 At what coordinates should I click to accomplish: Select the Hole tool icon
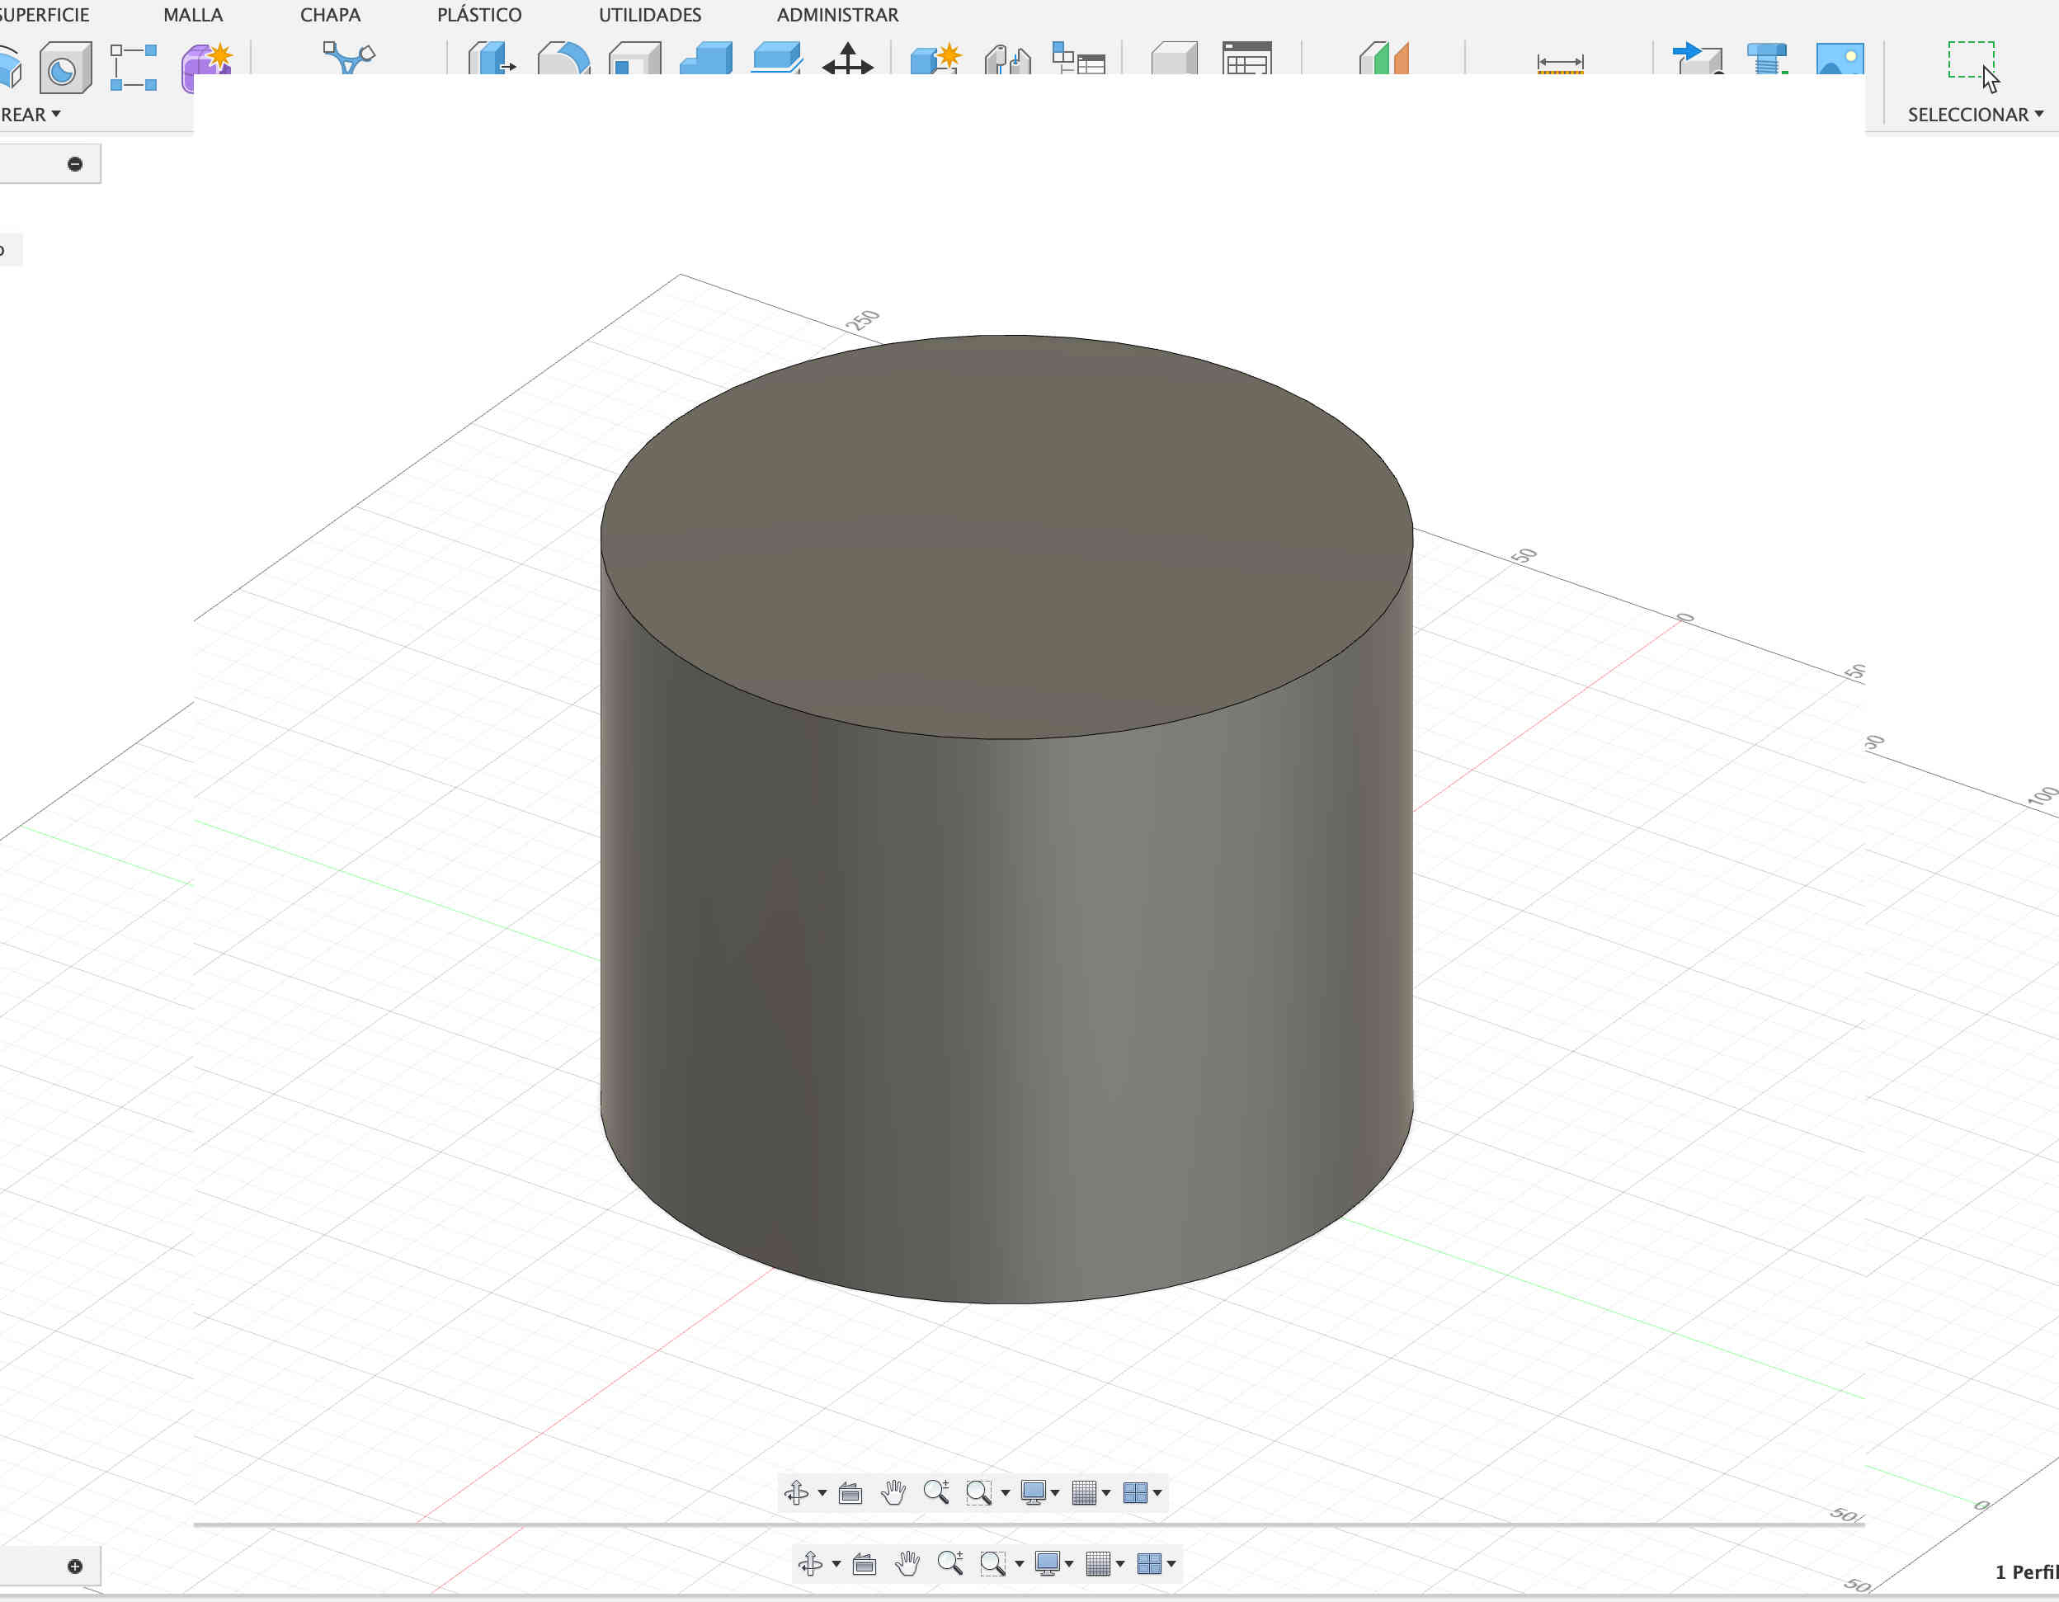[x=65, y=67]
